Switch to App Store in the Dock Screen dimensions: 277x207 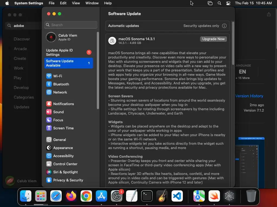pyautogui.click(x=101, y=196)
